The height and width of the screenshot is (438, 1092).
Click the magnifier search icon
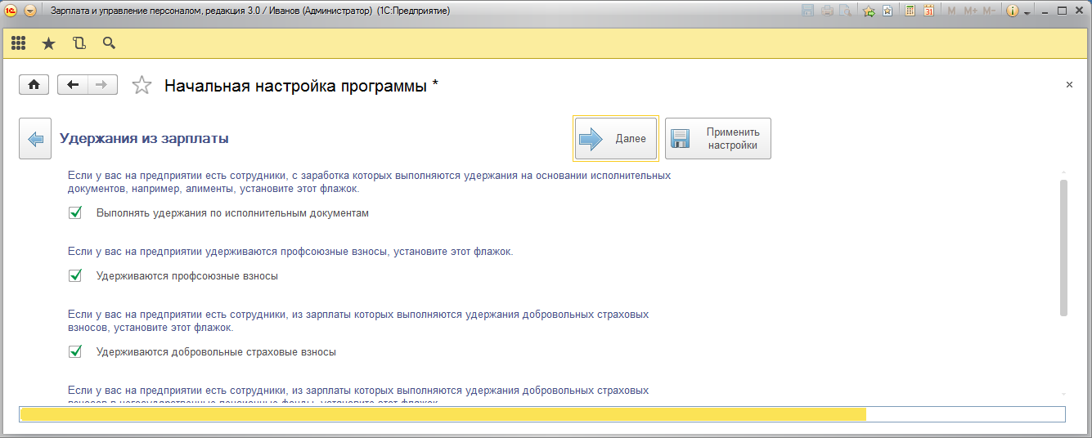[x=109, y=43]
